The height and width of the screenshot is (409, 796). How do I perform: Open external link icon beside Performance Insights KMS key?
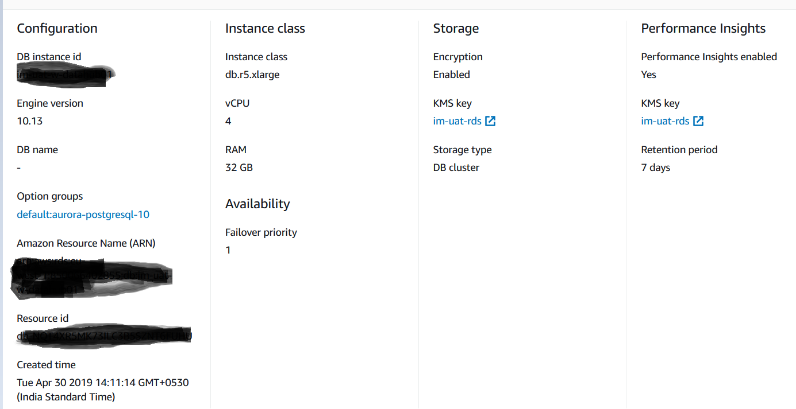pyautogui.click(x=698, y=121)
